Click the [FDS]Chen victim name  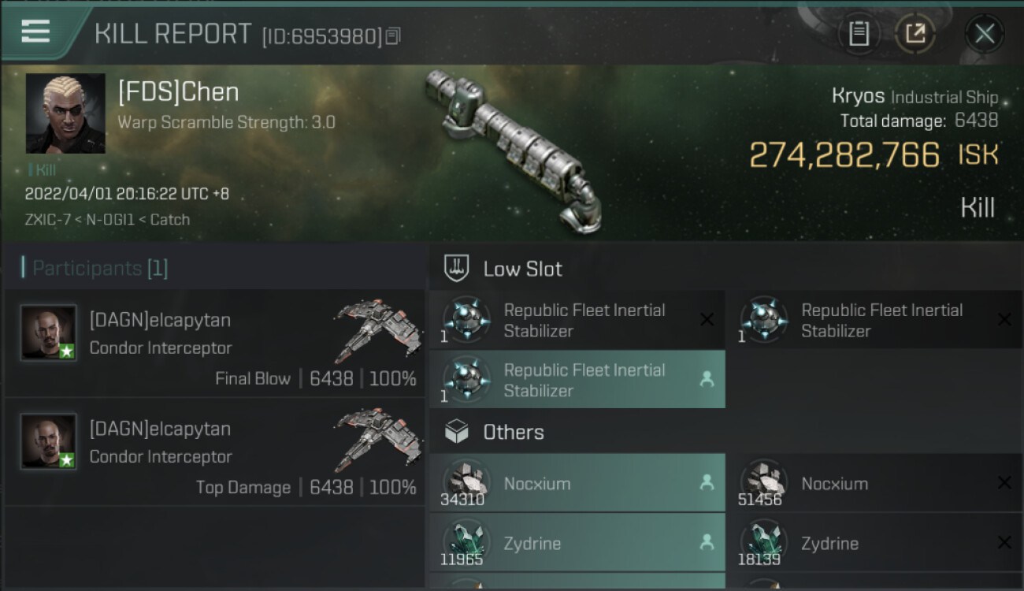(178, 92)
